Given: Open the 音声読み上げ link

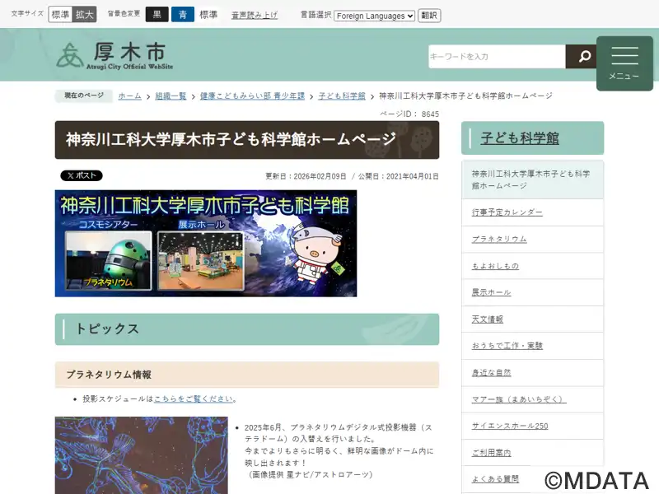Looking at the screenshot, I should point(255,15).
